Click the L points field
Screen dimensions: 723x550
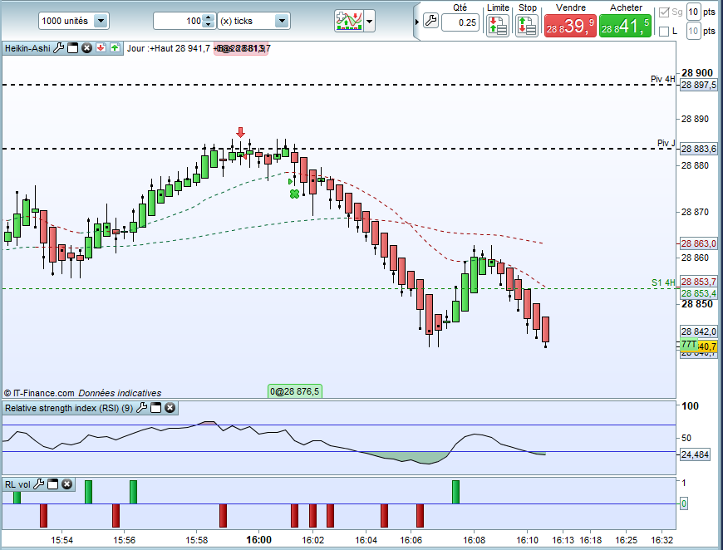(x=693, y=31)
